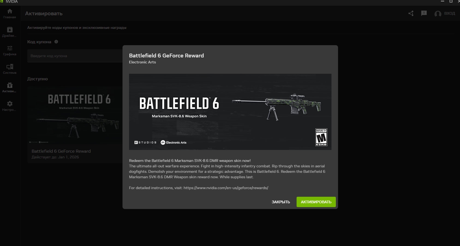Image resolution: width=460 pixels, height=246 pixels.
Task: Click the expiry text Jan 1, 2026
Action: pos(68,157)
